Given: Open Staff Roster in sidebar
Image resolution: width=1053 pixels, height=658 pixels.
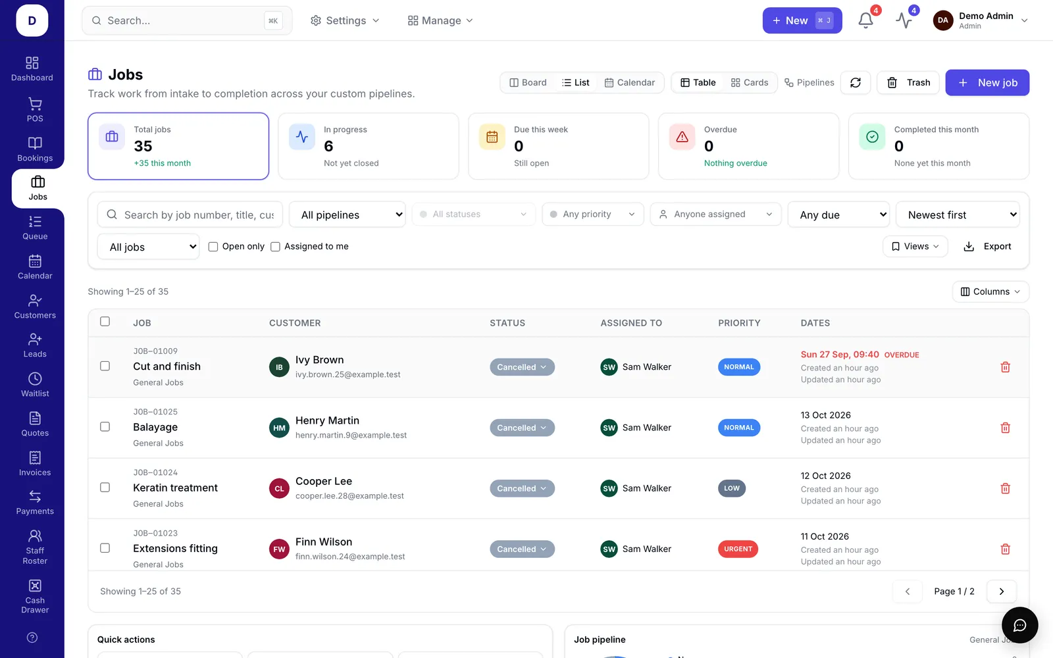Looking at the screenshot, I should [x=35, y=547].
